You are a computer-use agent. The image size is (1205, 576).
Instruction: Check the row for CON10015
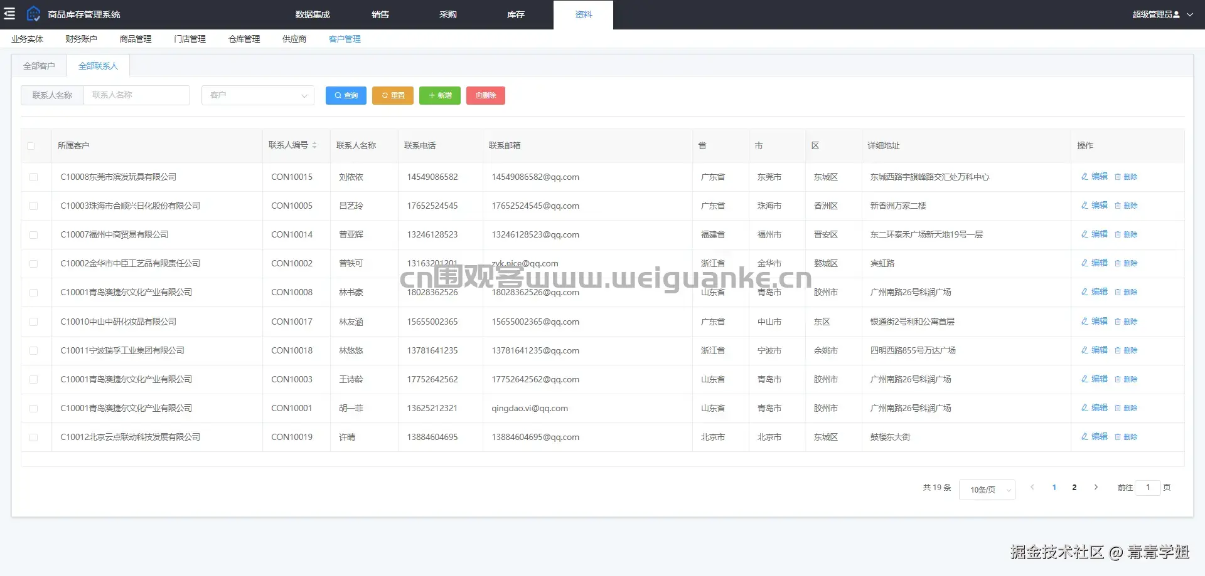pos(33,177)
